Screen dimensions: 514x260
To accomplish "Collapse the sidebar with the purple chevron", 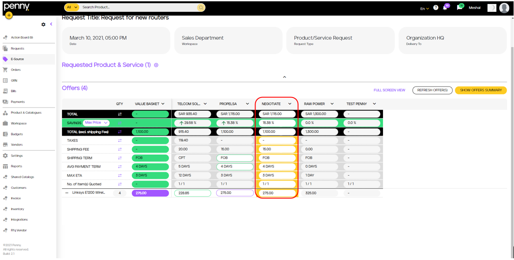I will pos(51,24).
